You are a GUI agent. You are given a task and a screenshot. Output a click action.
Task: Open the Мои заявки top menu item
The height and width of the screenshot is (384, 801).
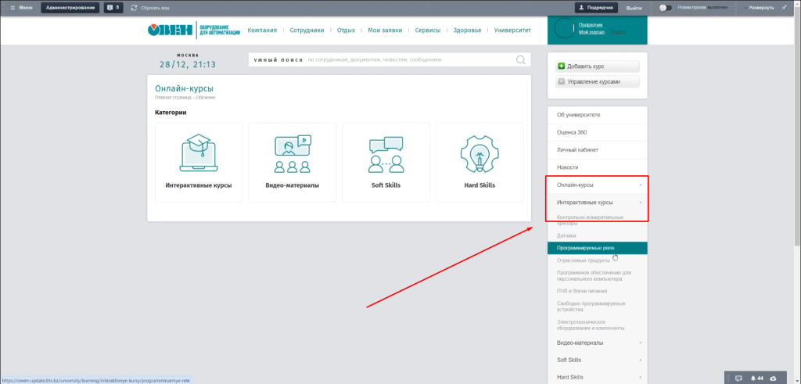point(384,31)
